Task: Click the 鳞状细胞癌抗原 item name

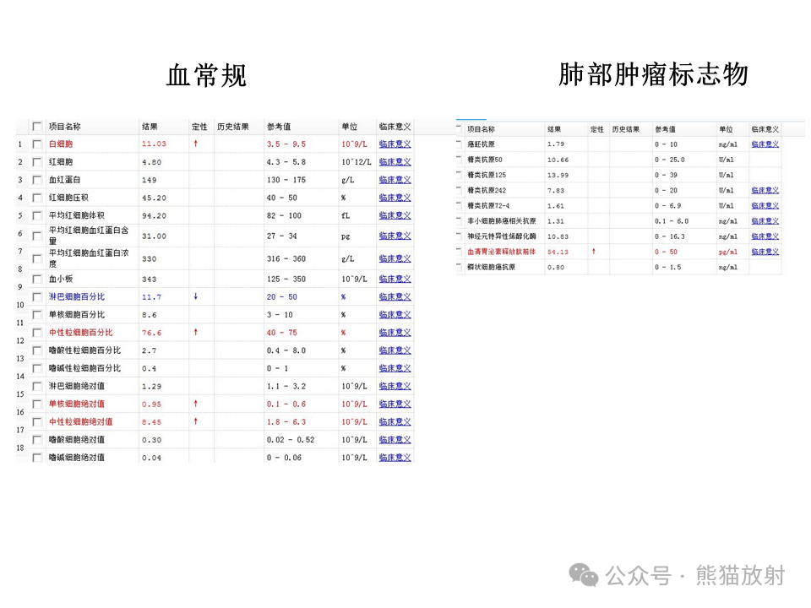Action: coord(492,268)
